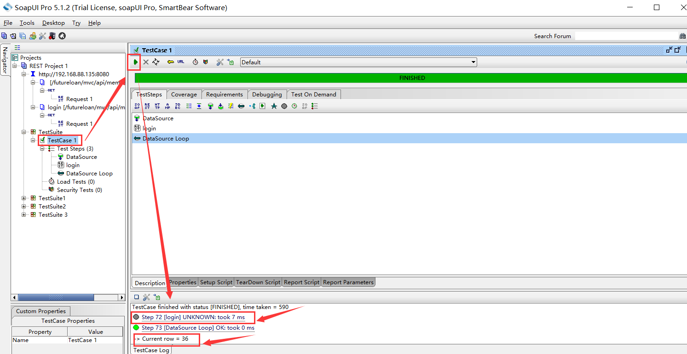Expand the TestSuite1 tree node
This screenshot has width=687, height=354.
(x=24, y=198)
